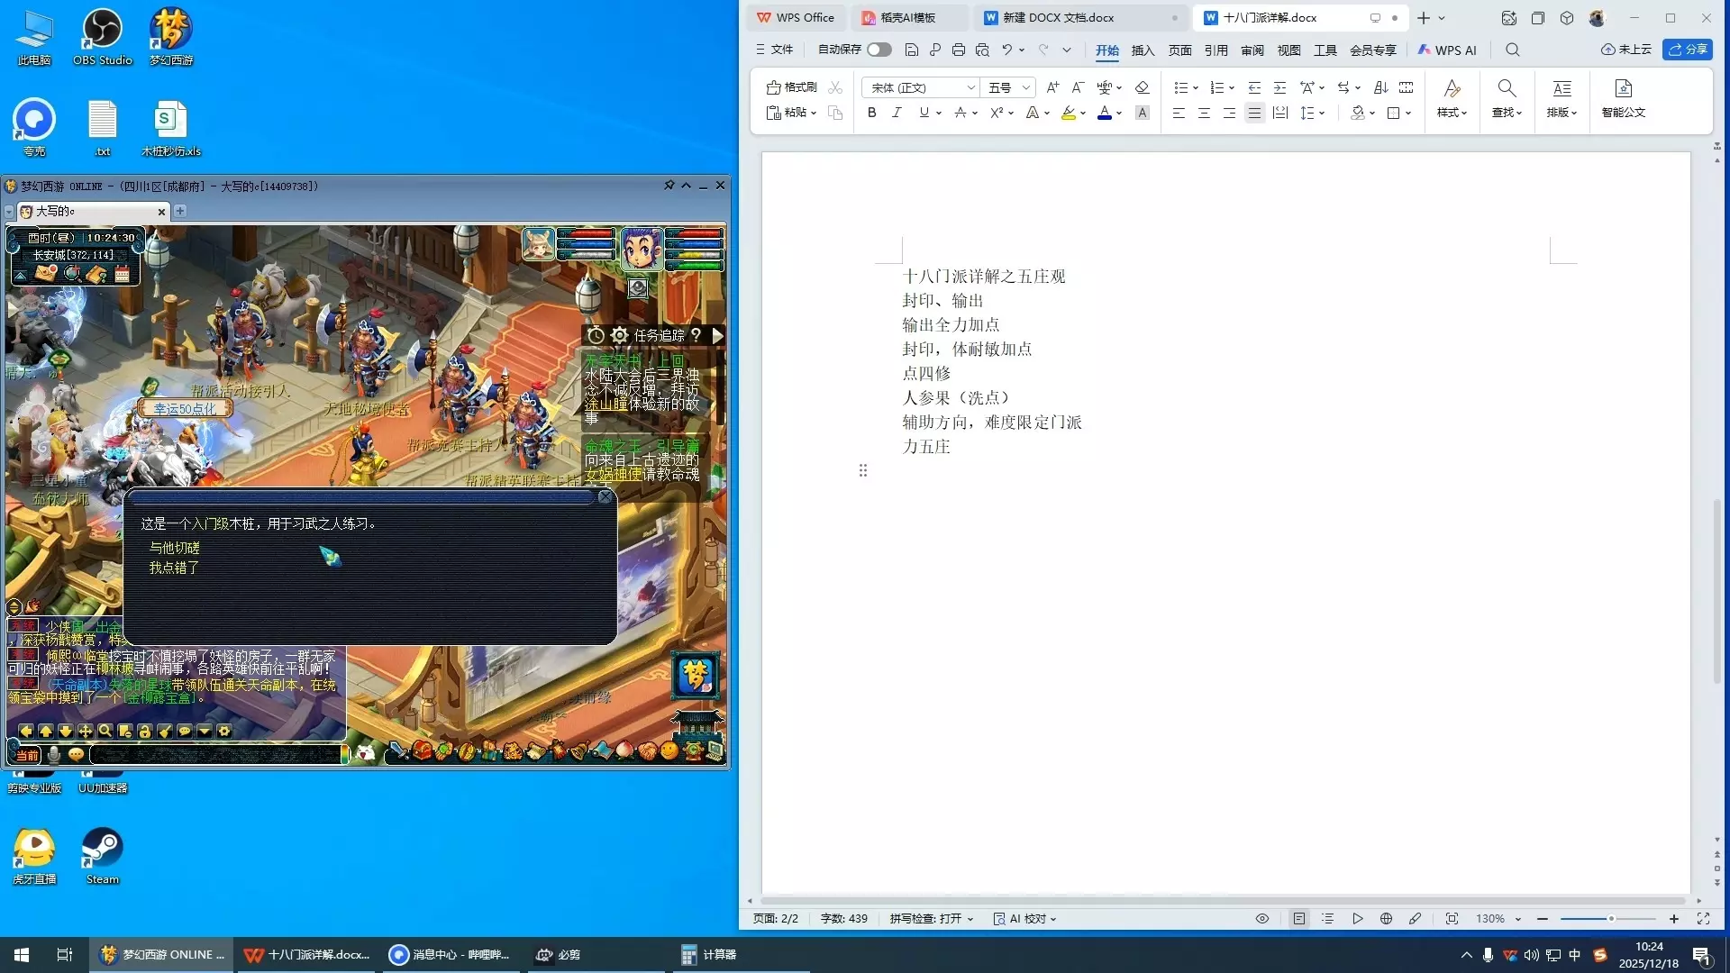Viewport: 1730px width, 973px height.
Task: Open the Insert (插入) ribbon tab
Action: pyautogui.click(x=1143, y=50)
